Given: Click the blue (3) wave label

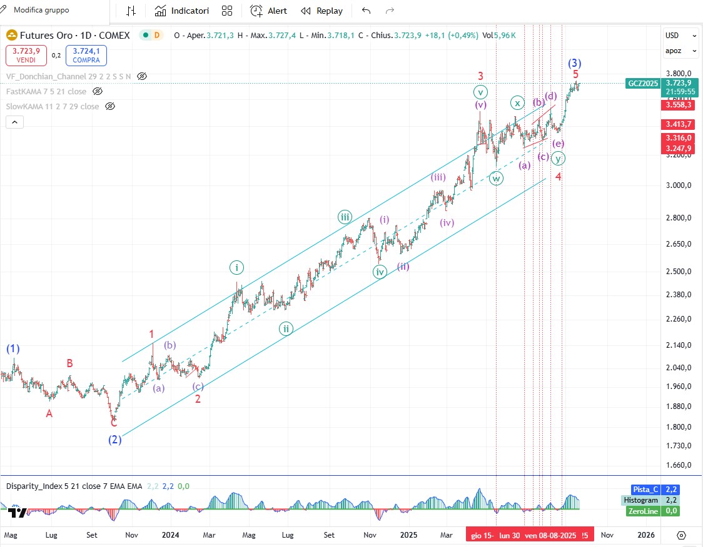Looking at the screenshot, I should [574, 63].
